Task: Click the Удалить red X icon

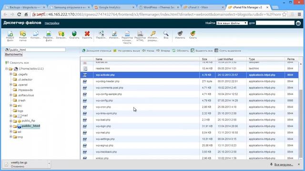Action: pyautogui.click(x=87, y=35)
